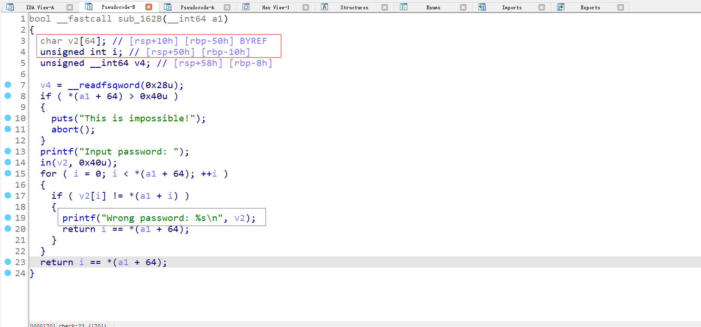
Task: Click the Enums tab icon
Action: (x=404, y=7)
